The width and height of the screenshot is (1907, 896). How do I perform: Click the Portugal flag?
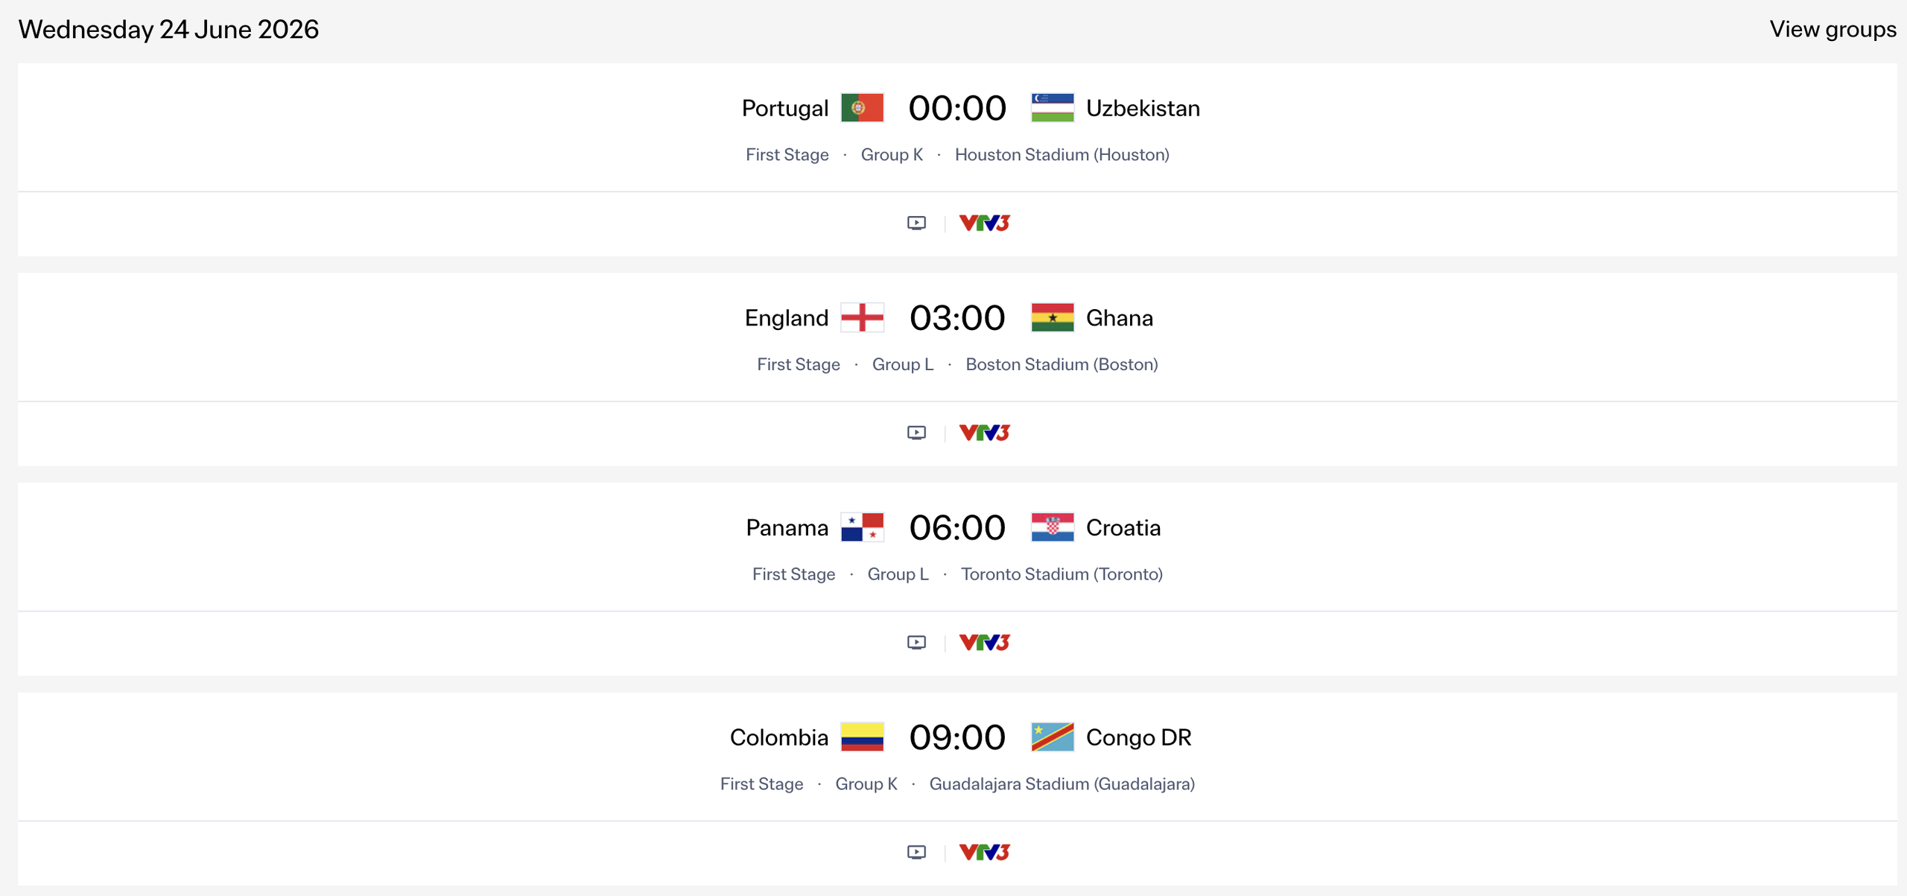coord(861,107)
